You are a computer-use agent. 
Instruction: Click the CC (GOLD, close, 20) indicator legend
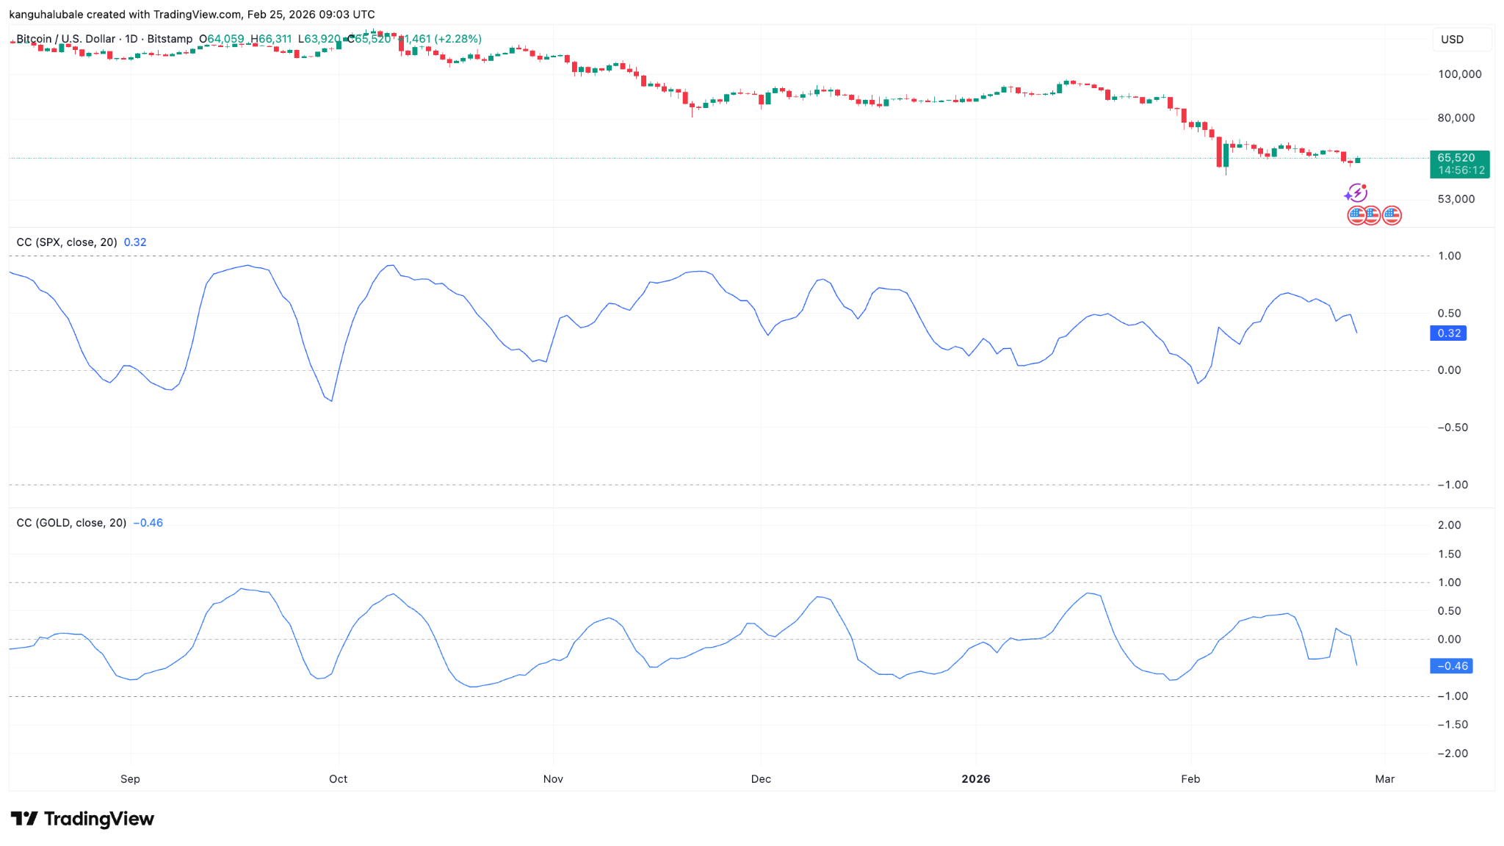pyautogui.click(x=73, y=523)
